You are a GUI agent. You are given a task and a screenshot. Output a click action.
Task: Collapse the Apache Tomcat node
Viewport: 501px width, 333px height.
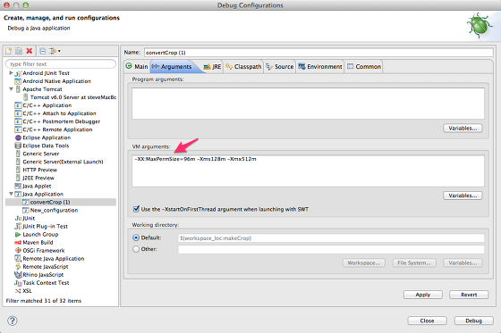click(11, 89)
